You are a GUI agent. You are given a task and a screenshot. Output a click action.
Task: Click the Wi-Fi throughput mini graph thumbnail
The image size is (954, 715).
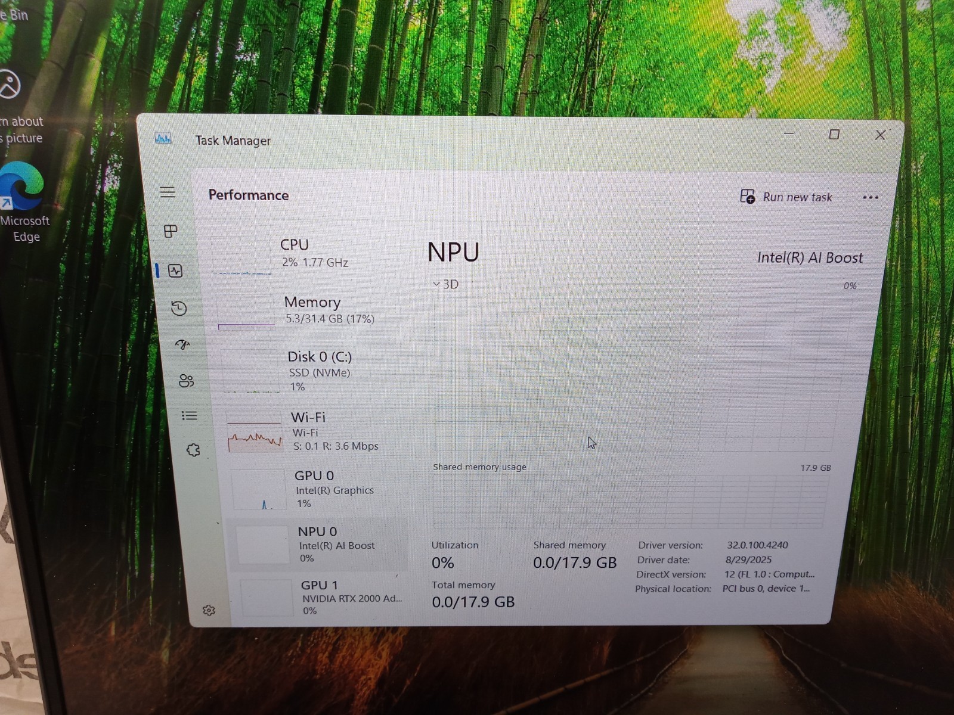point(254,431)
